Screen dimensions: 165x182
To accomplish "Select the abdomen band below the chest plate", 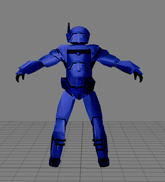I will click(79, 74).
